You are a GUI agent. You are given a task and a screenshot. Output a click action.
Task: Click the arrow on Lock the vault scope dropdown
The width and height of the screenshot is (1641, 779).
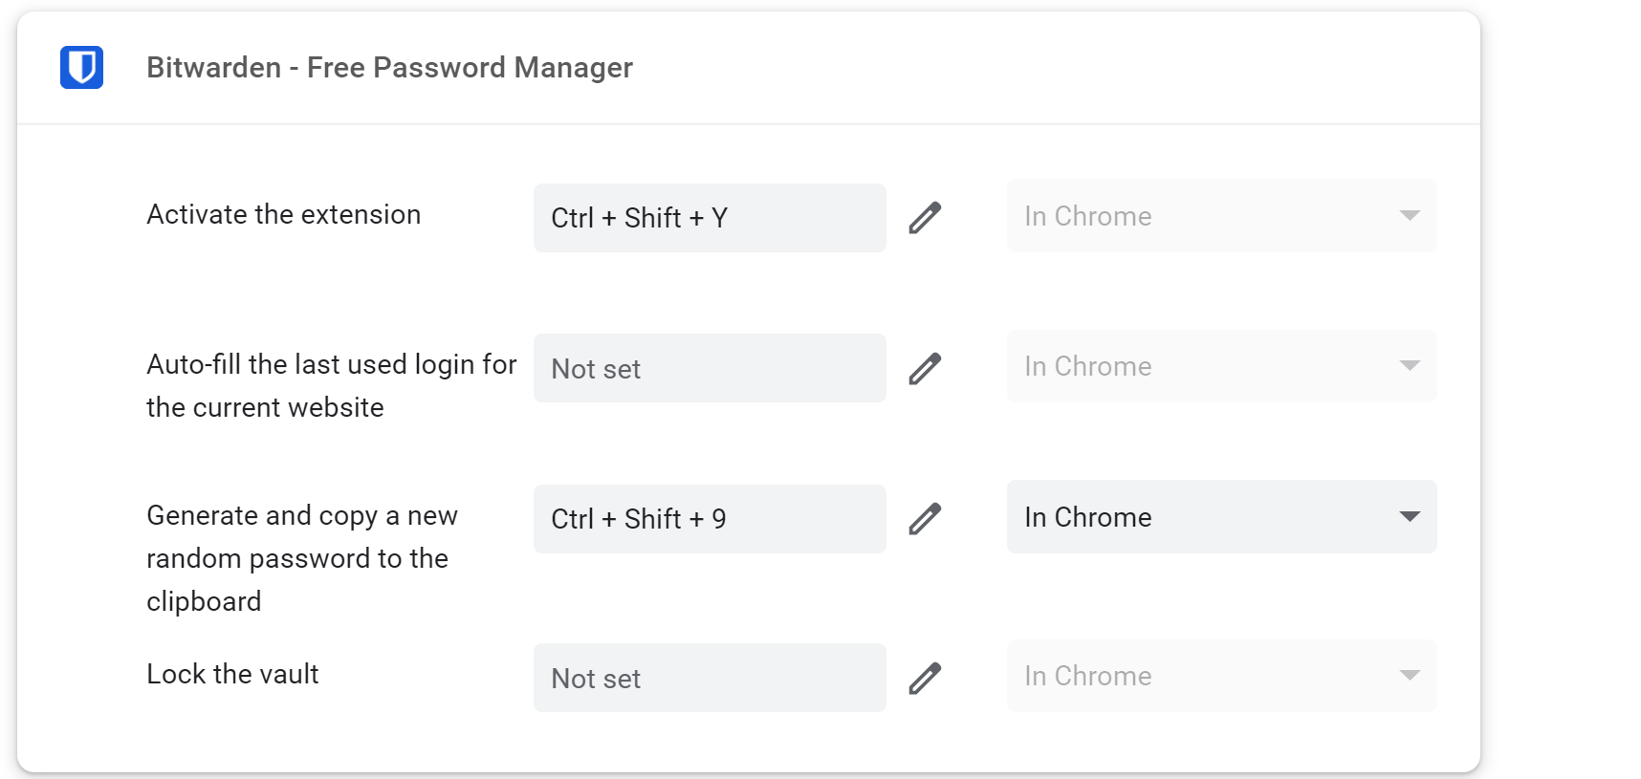tap(1409, 676)
